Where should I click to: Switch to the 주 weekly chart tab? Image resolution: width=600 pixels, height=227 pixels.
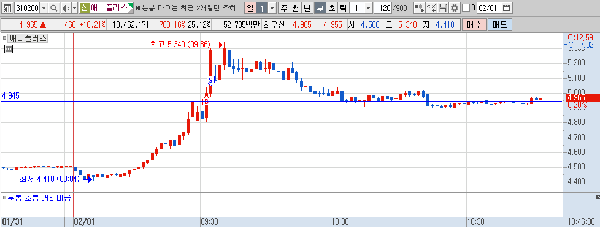(x=283, y=7)
